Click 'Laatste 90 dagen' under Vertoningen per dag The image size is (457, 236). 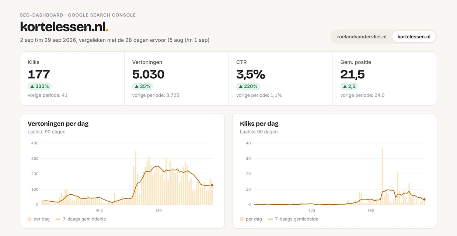[x=46, y=132]
